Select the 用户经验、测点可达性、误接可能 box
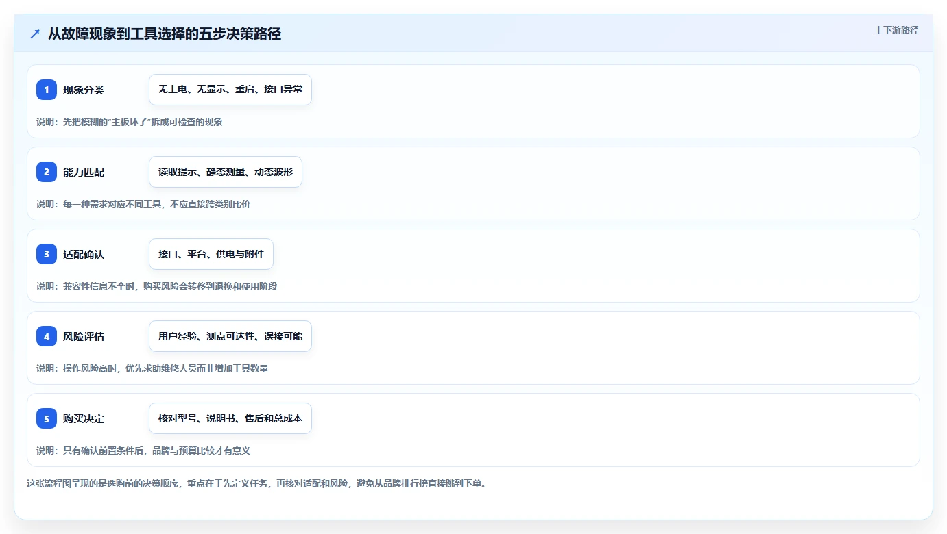947x534 pixels. tap(230, 336)
